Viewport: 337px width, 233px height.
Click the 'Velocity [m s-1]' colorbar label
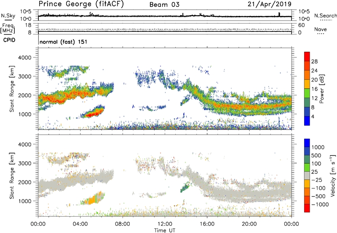coord(333,175)
